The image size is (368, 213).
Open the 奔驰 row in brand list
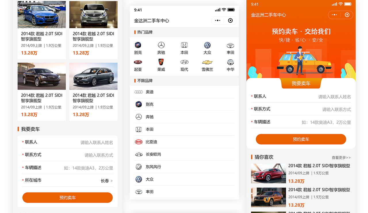tap(184, 117)
